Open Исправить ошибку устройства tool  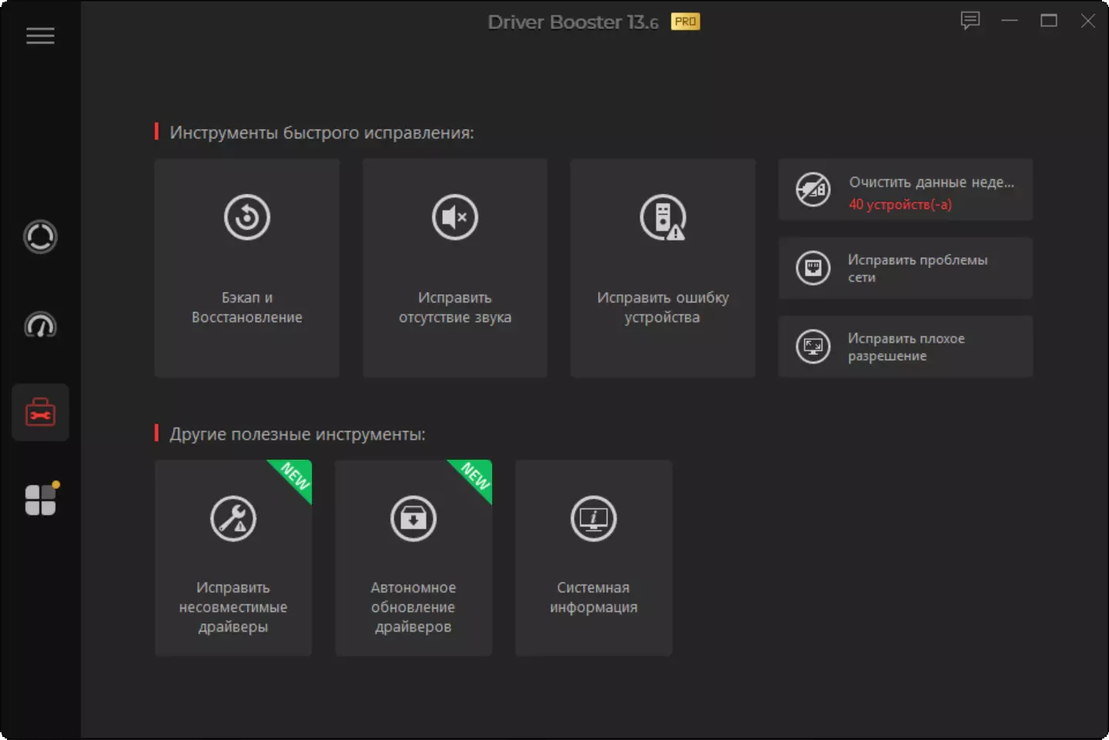tap(662, 268)
